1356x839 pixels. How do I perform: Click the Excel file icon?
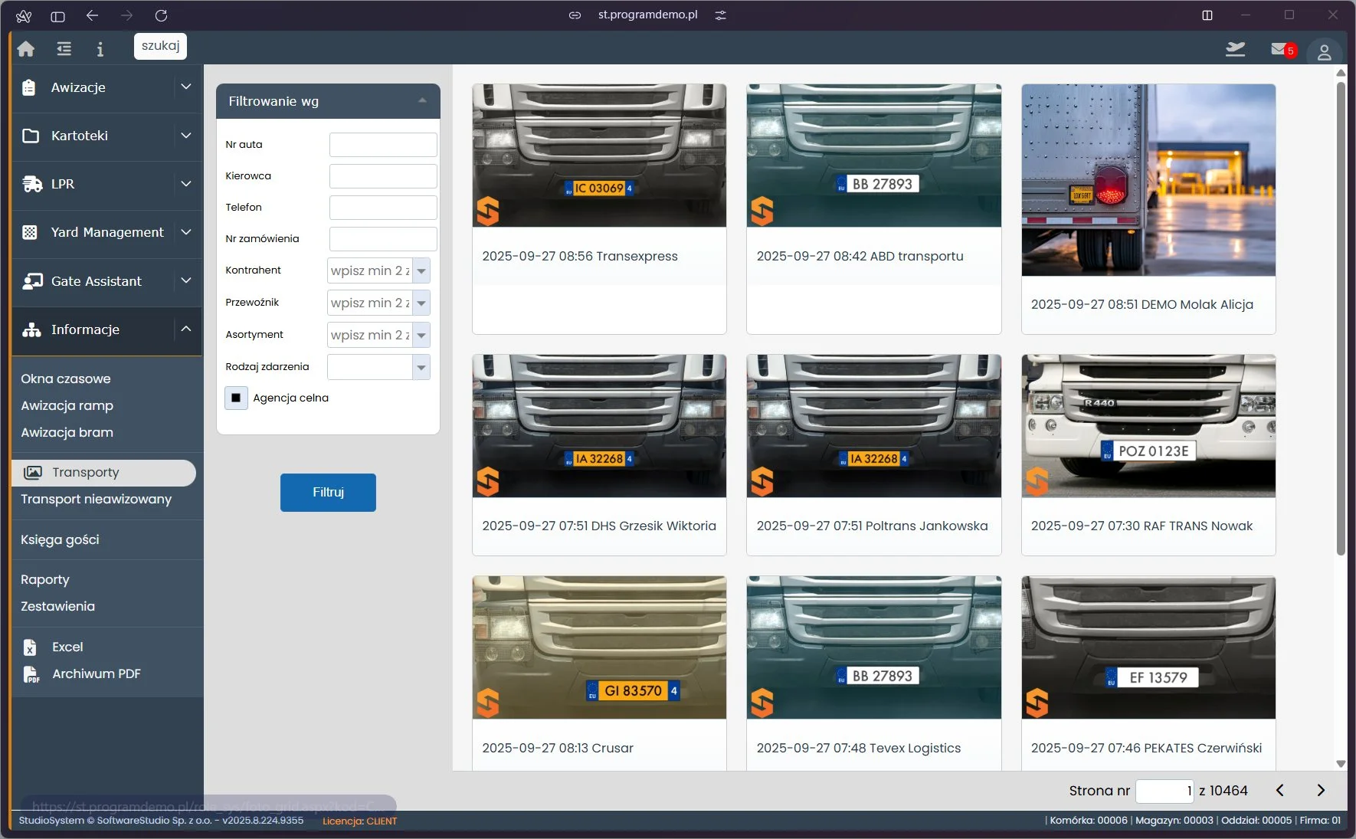click(x=30, y=647)
